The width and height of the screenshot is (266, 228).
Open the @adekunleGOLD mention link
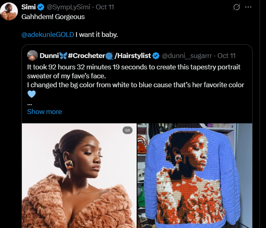pyautogui.click(x=48, y=34)
